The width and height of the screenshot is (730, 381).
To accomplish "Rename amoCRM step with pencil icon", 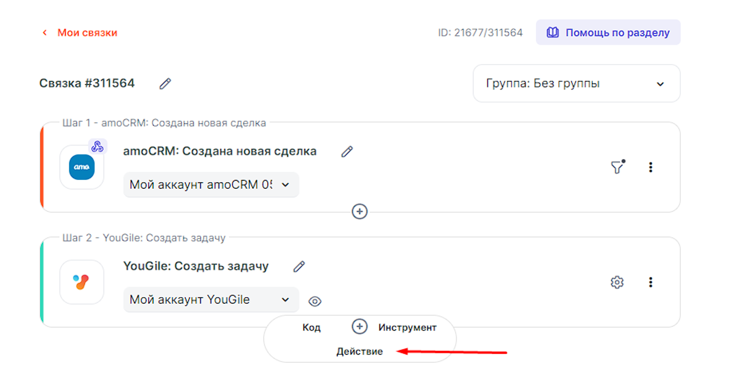I will [x=347, y=152].
